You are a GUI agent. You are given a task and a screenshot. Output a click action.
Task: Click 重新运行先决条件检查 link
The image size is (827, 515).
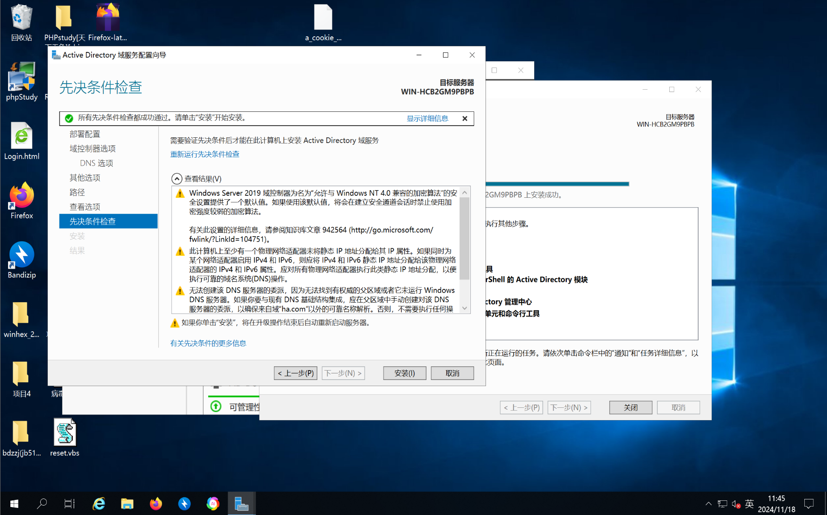click(205, 154)
